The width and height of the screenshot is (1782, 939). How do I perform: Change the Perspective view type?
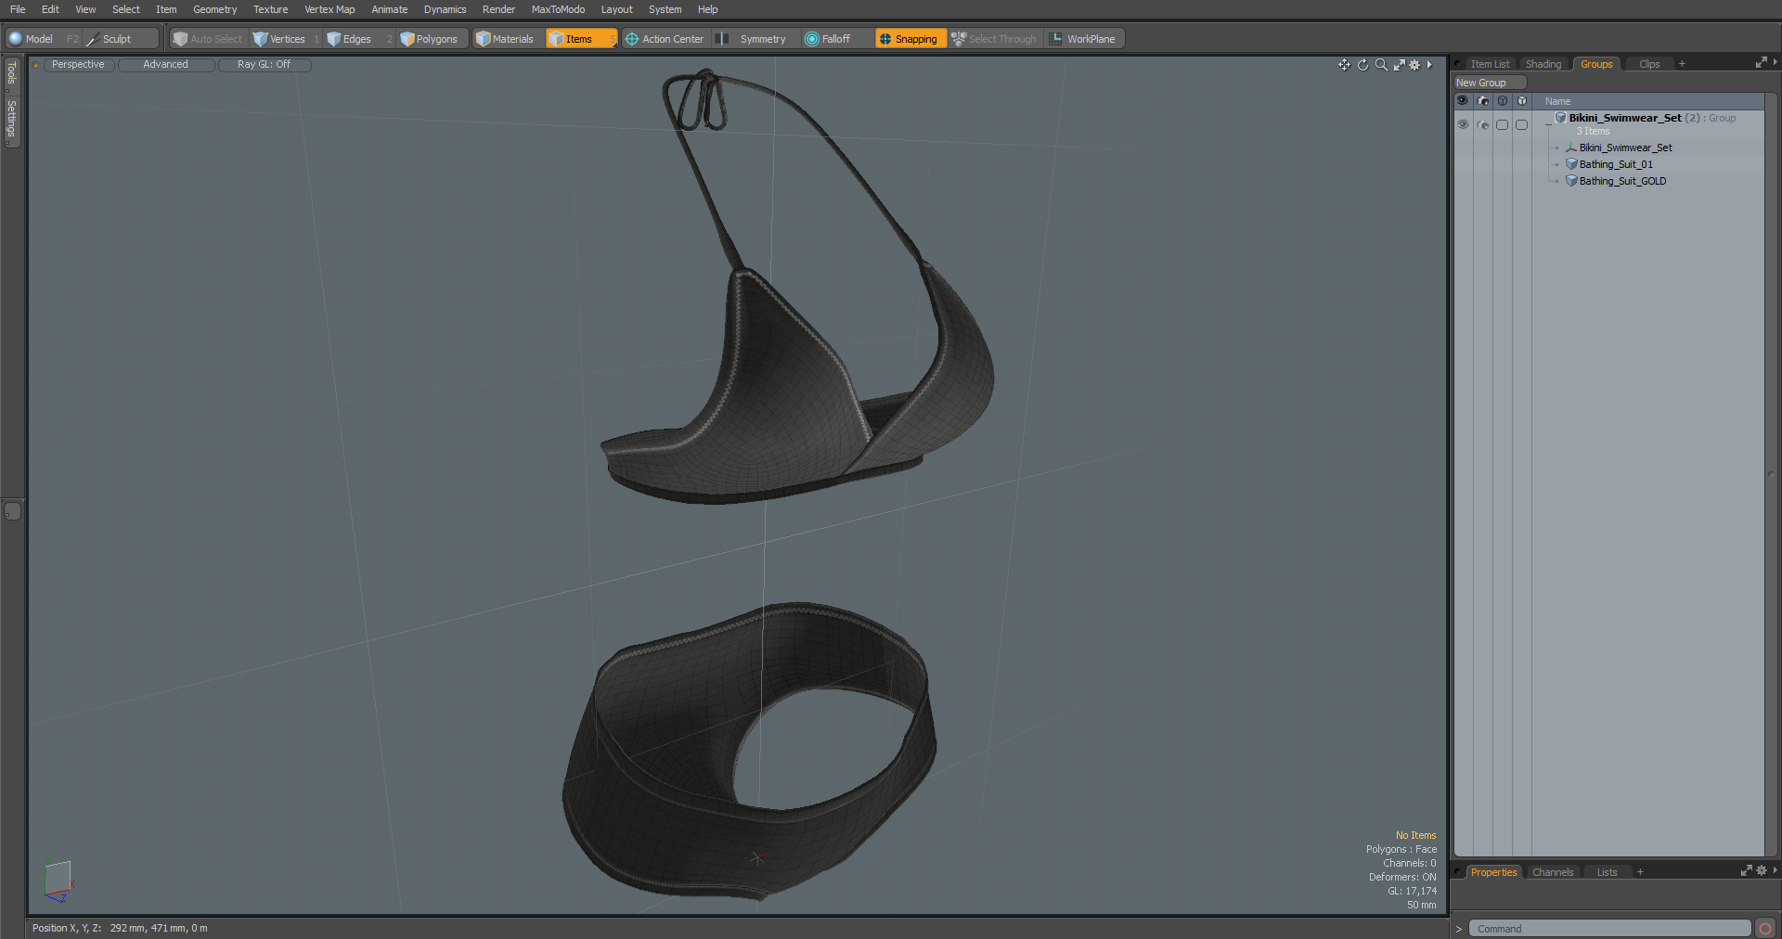[x=78, y=65]
